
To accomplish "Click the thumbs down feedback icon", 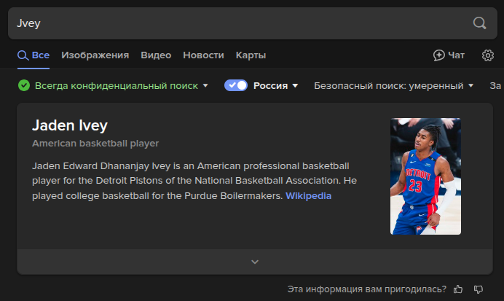I will (479, 289).
